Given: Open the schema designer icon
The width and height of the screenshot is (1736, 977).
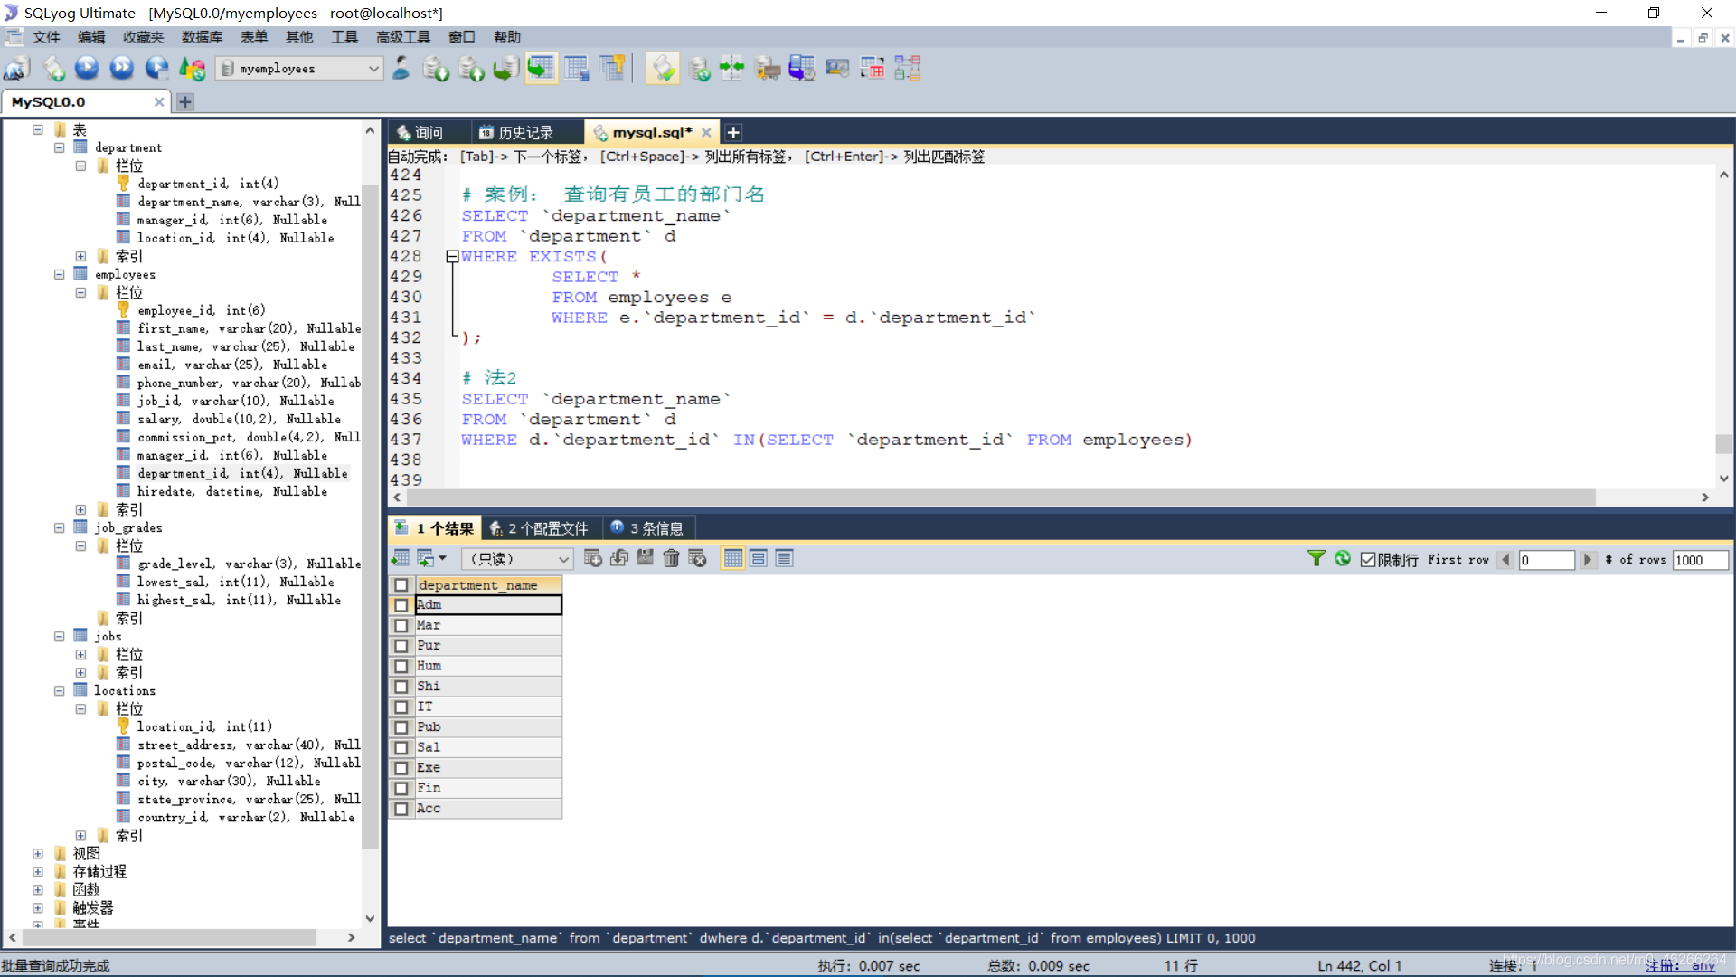Looking at the screenshot, I should click(x=907, y=69).
